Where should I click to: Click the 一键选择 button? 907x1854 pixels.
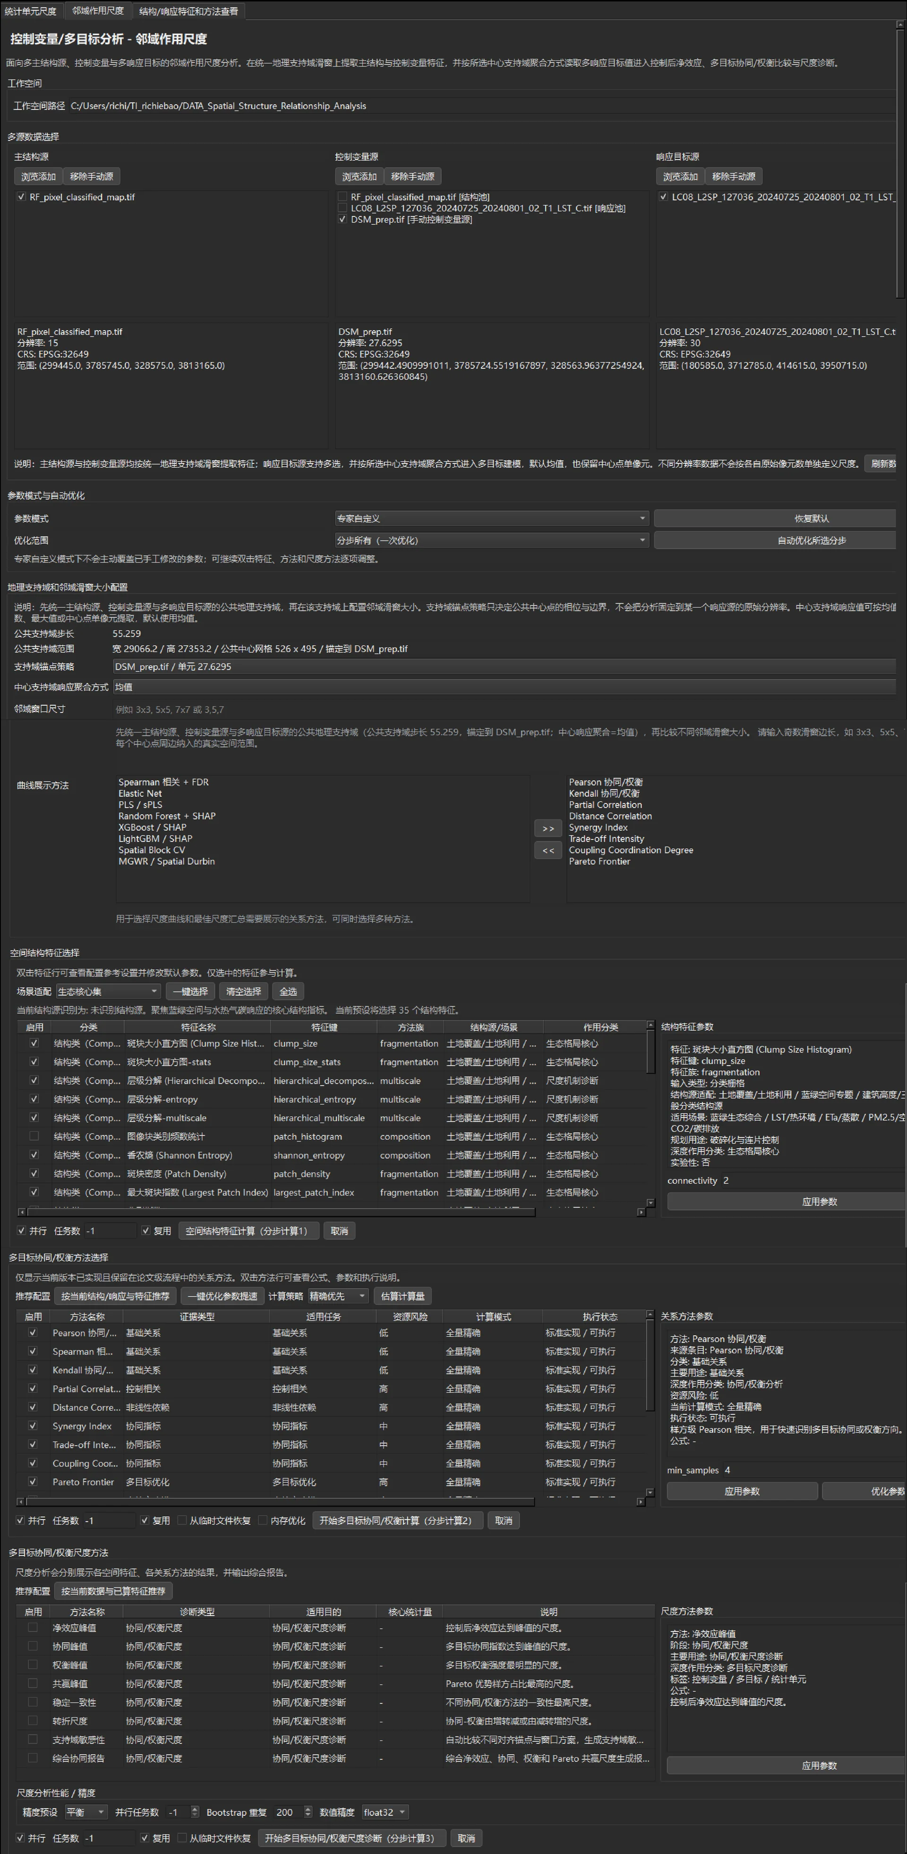[190, 991]
